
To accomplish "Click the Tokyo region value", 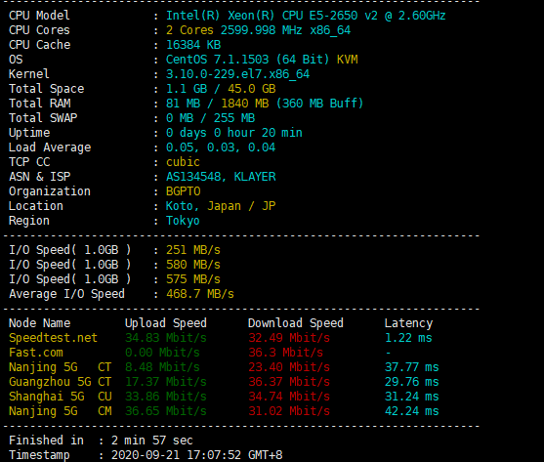I will click(183, 221).
